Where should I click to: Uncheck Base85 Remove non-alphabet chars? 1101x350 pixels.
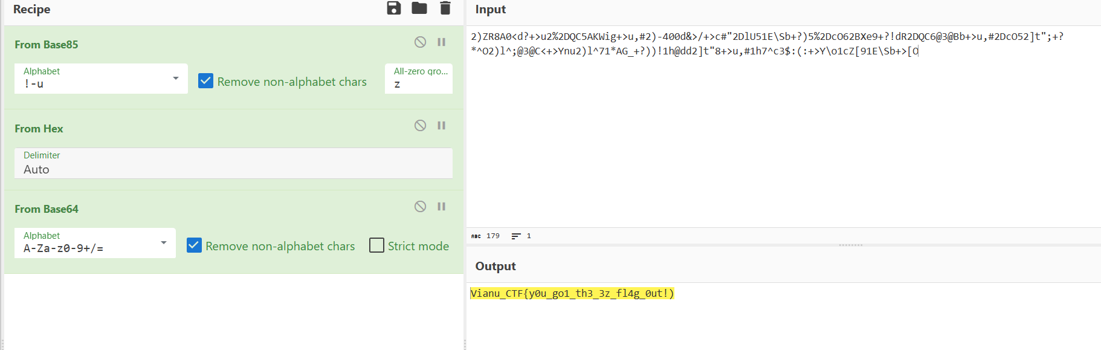[206, 81]
